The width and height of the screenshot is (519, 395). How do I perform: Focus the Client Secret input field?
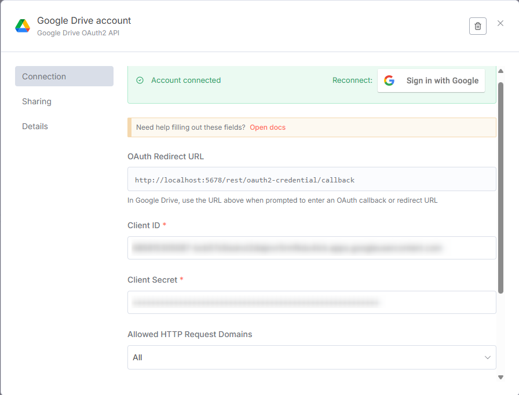(x=312, y=302)
